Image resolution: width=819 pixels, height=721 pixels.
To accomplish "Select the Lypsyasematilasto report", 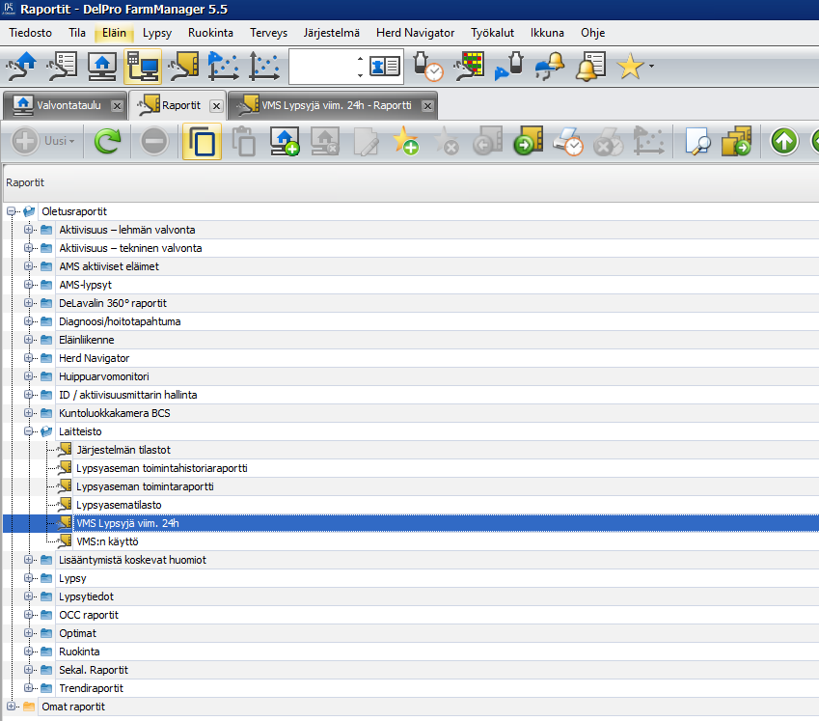I will coord(119,505).
